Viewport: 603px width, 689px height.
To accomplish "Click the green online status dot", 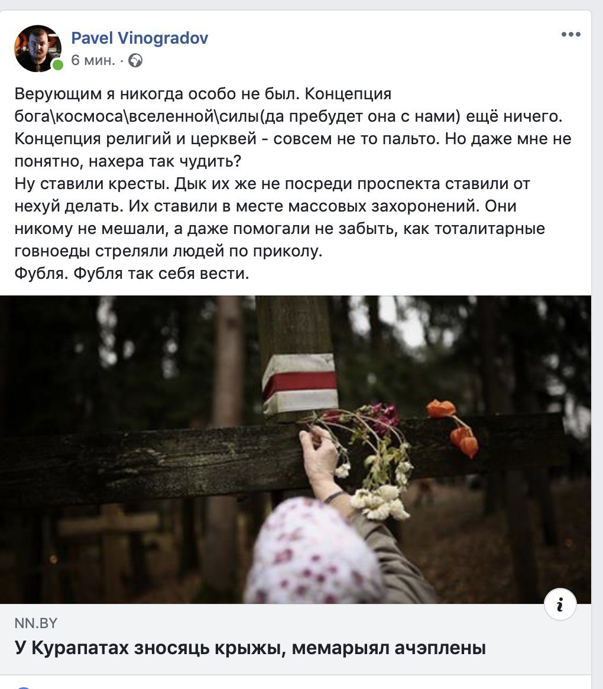I will (x=58, y=65).
